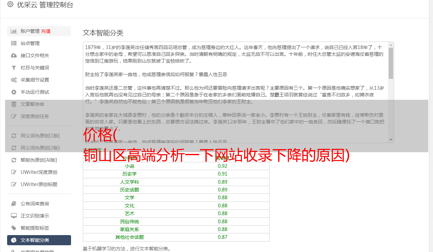Viewport: 433px width, 252px height.
Task: Click the pie chart icon for 文本智能分类
Action: [14, 240]
